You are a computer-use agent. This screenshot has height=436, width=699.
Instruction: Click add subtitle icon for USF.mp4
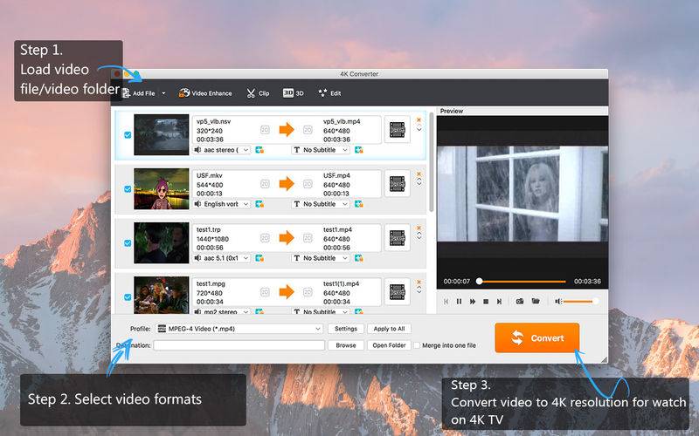pos(358,204)
